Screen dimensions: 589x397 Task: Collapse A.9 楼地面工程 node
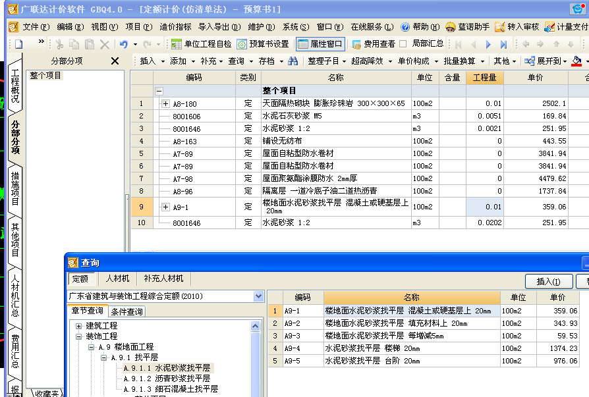[91, 347]
